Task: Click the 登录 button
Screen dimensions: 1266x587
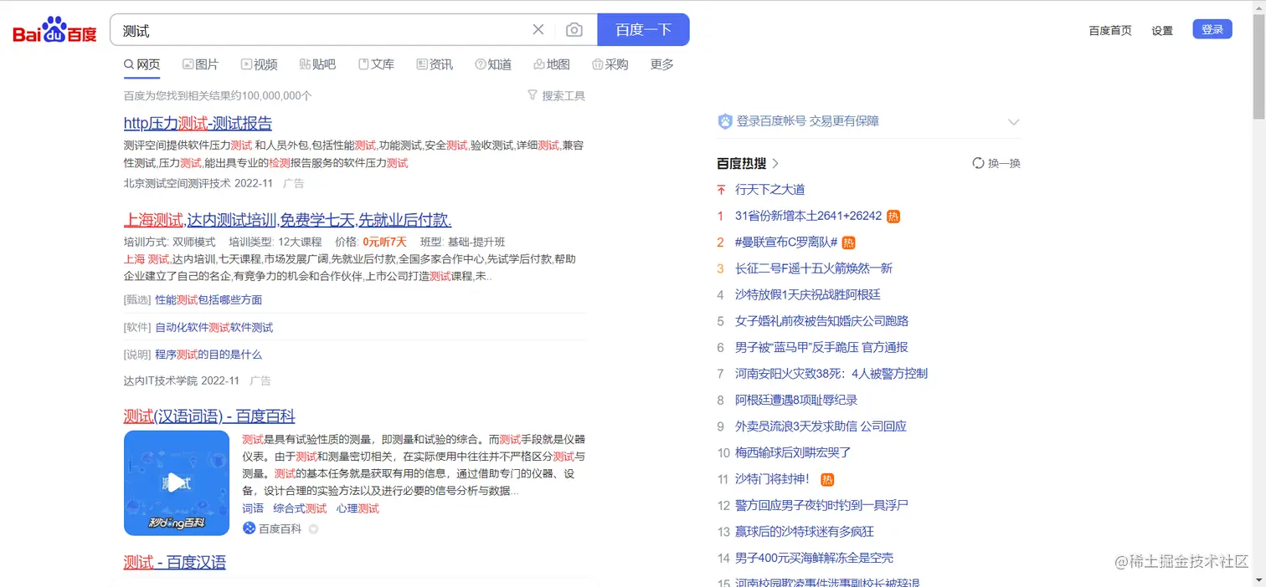Action: point(1212,29)
